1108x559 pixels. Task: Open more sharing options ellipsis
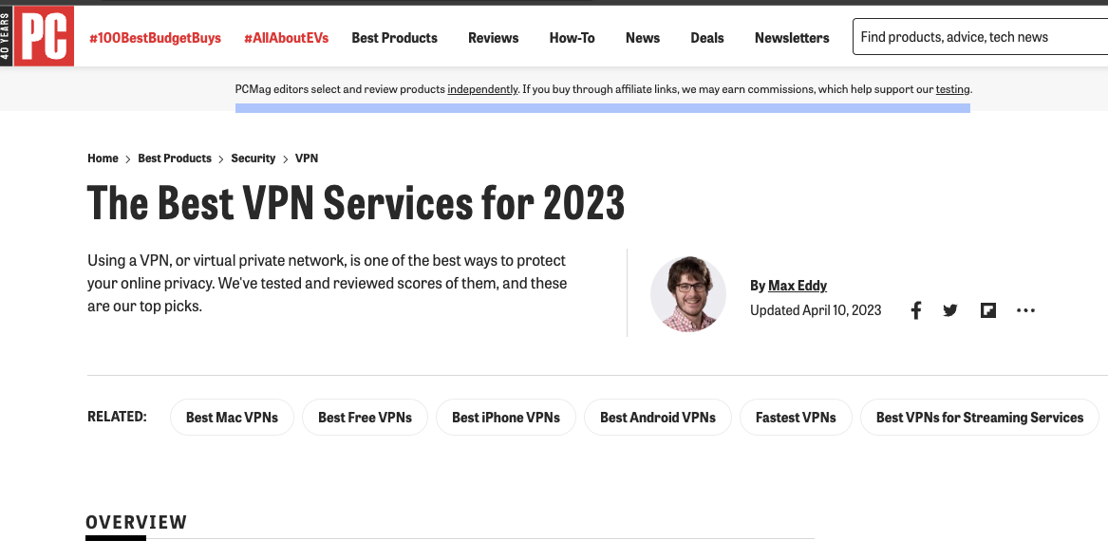[1025, 310]
